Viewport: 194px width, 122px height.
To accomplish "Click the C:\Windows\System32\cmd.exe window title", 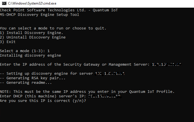I will point(32,3).
